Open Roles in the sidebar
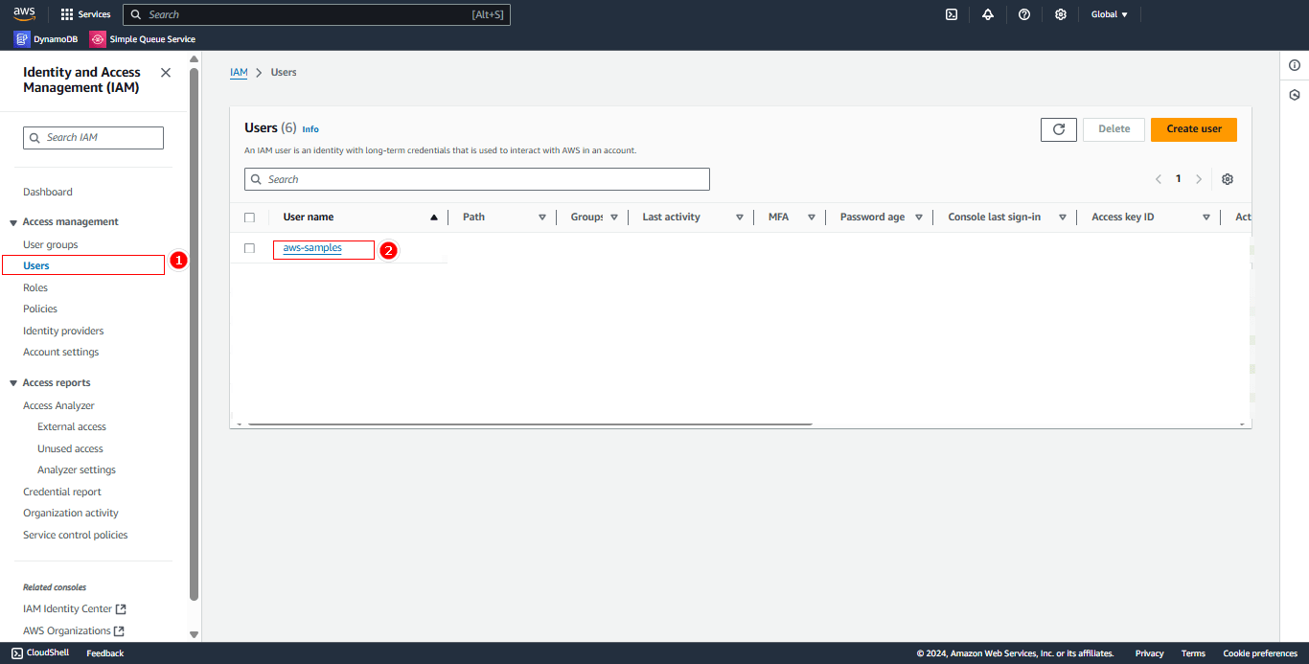This screenshot has width=1309, height=664. click(x=35, y=287)
